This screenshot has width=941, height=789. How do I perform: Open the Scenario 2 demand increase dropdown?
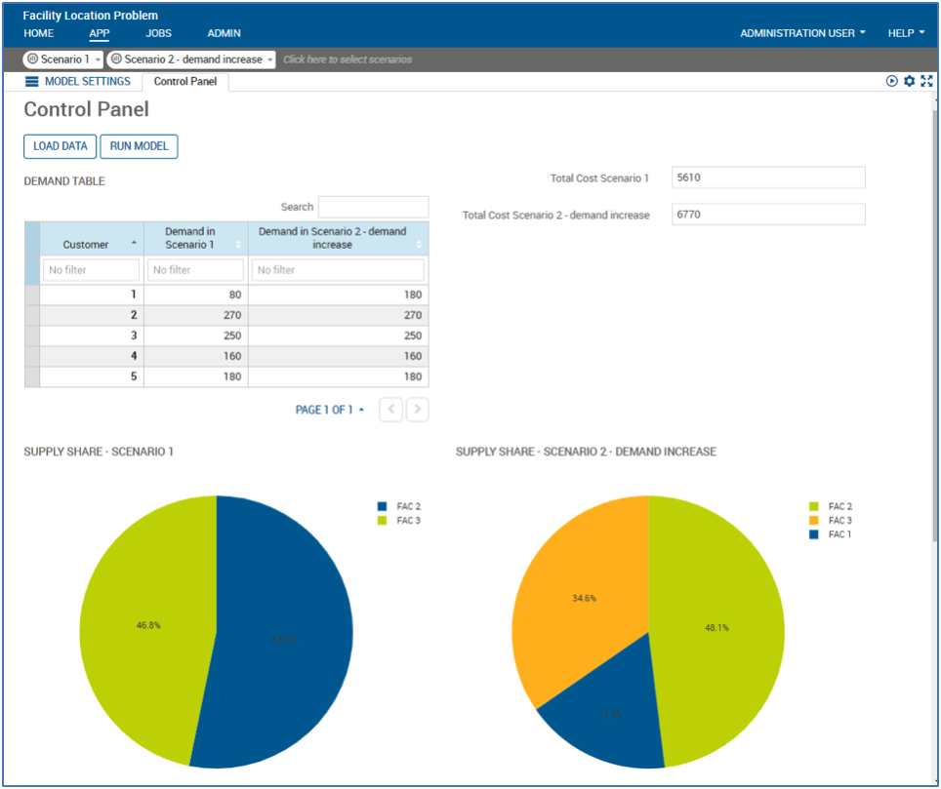(x=270, y=59)
